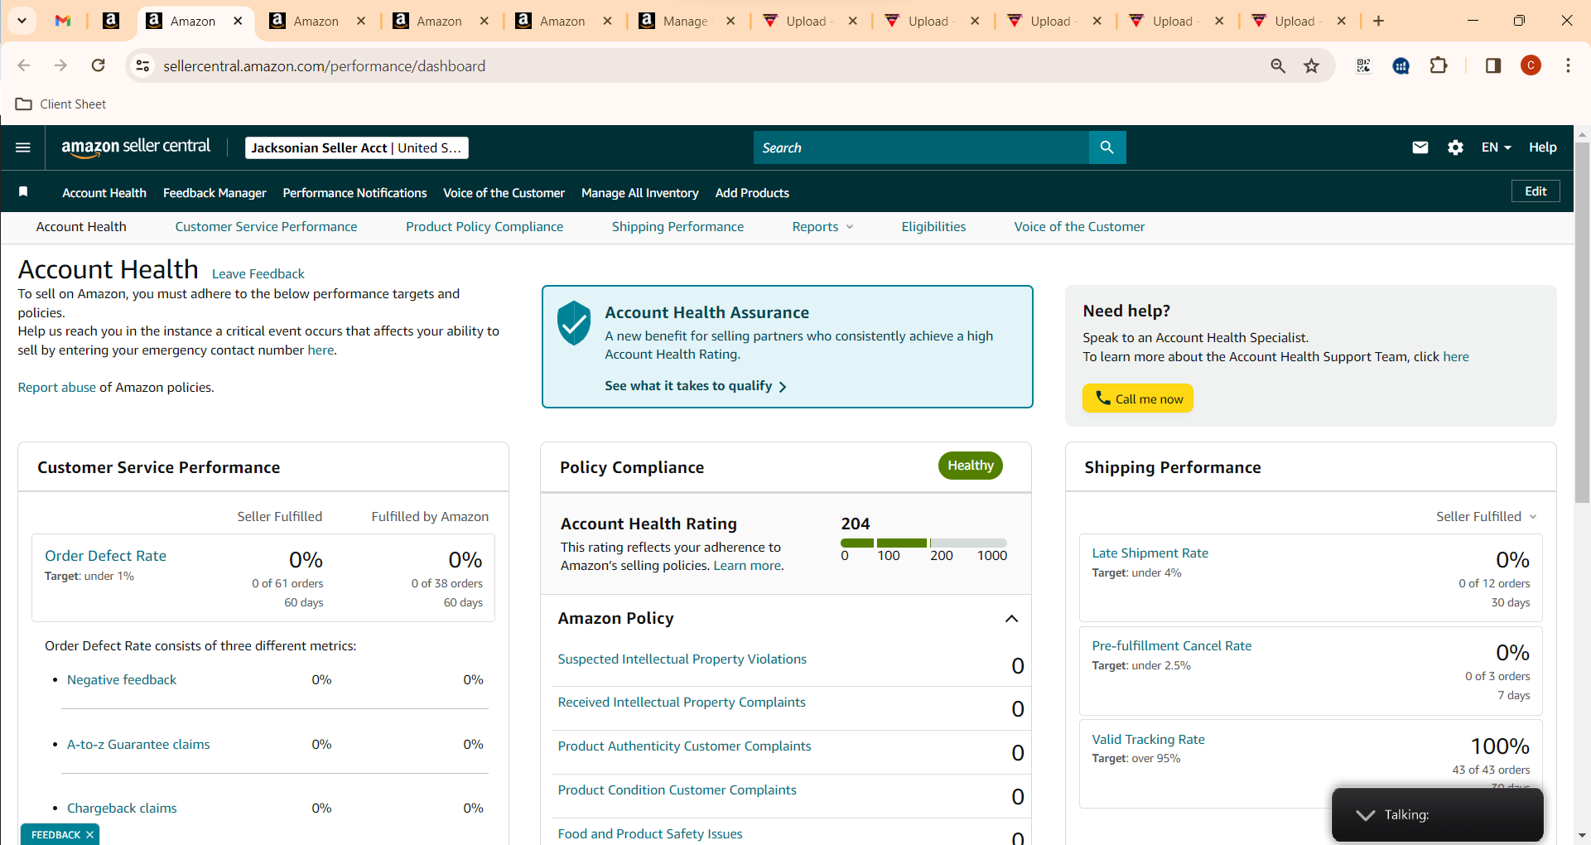Switch to the Eligibilities tab
Screen dimensions: 1591x845
(933, 227)
